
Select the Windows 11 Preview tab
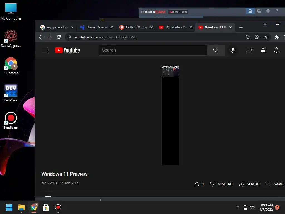tap(213, 27)
